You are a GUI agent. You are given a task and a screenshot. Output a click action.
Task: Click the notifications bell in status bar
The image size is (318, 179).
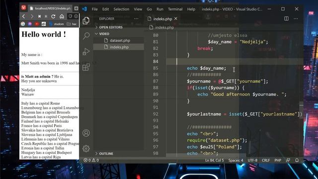[x=297, y=160]
